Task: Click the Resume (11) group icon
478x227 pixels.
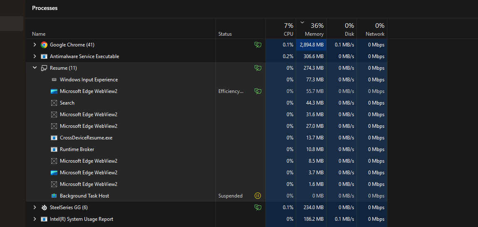Action: pos(44,68)
